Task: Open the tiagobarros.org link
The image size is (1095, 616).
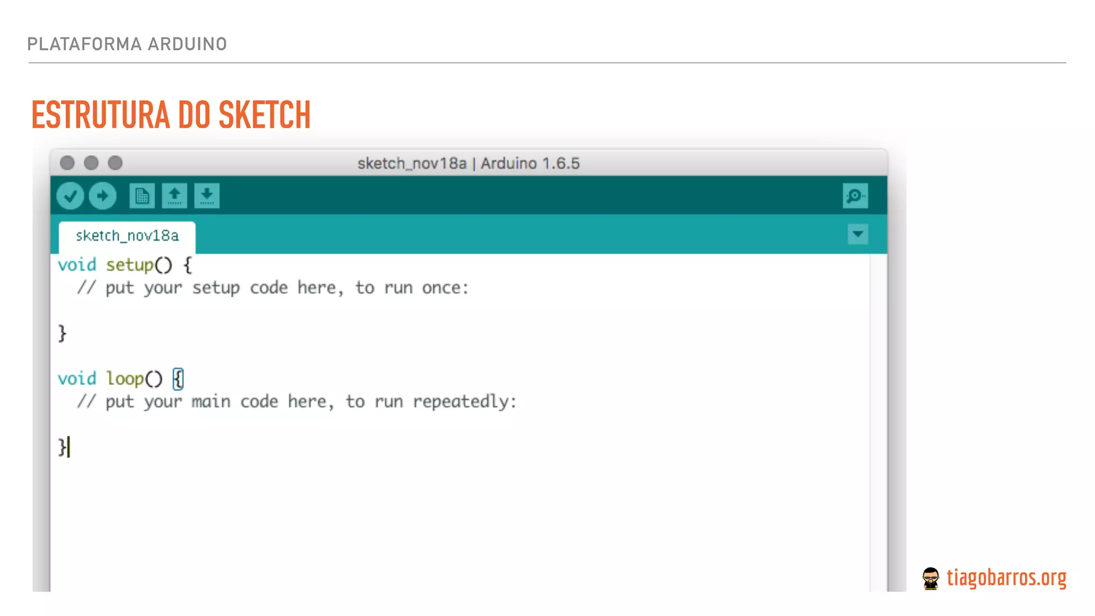Action: [1006, 578]
